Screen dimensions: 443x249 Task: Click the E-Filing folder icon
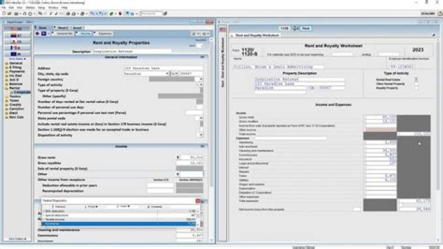(6, 67)
